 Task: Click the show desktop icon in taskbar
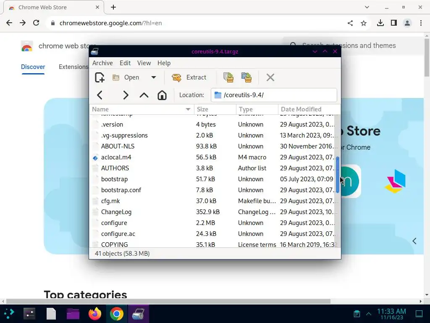(419, 314)
